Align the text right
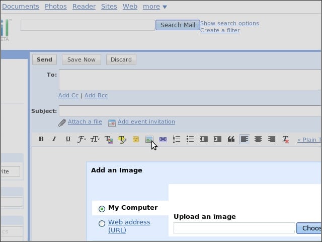Viewport: 322px width, 242px height. pos(272,139)
